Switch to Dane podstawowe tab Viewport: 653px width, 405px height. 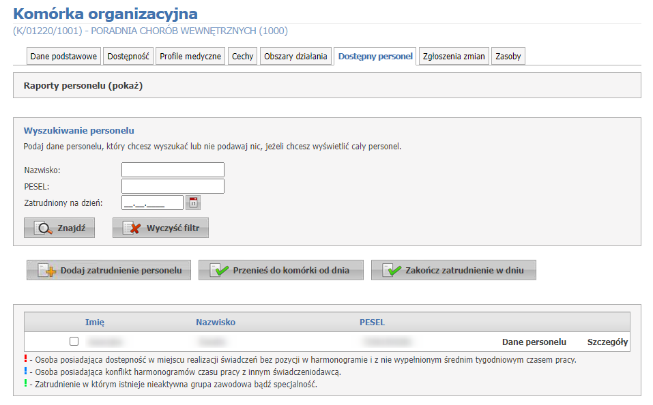64,57
